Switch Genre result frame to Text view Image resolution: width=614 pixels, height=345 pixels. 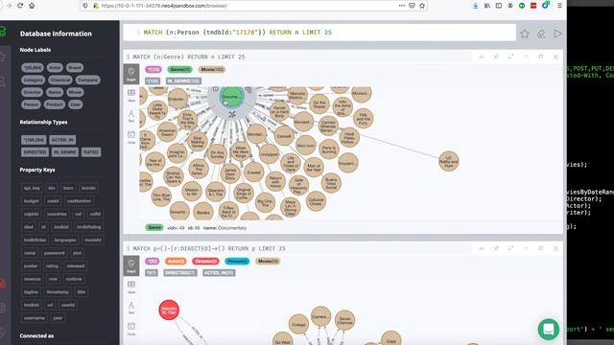131,116
